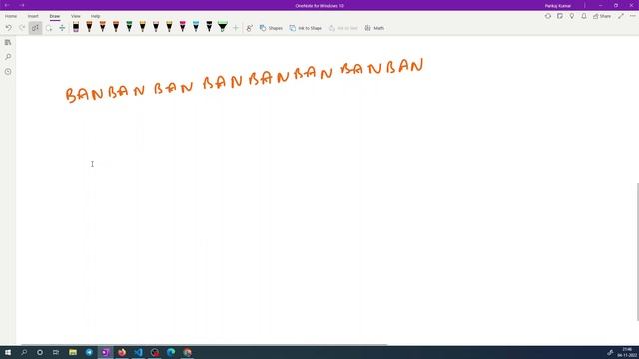Viewport: 639px width, 359px height.
Task: Open search in the left sidebar
Action: point(8,57)
